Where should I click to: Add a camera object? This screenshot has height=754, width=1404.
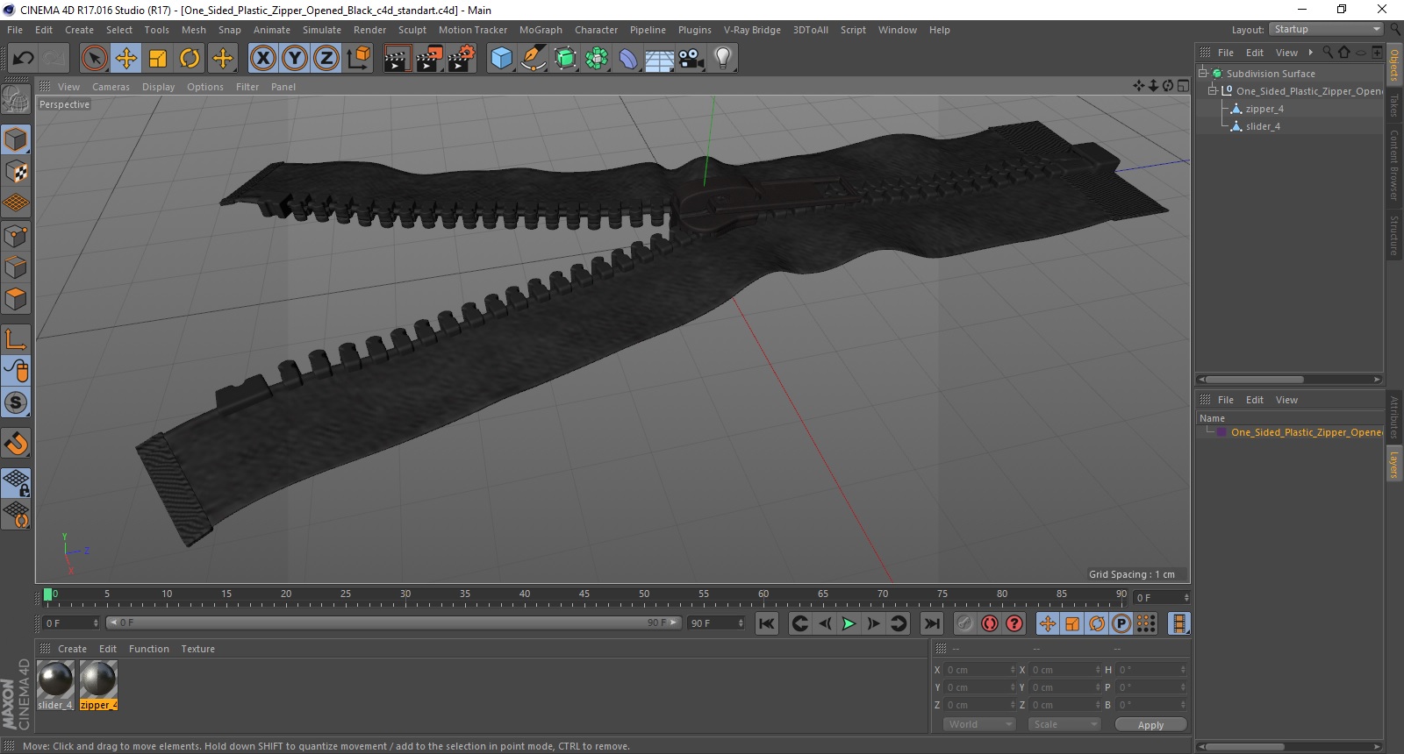point(691,59)
